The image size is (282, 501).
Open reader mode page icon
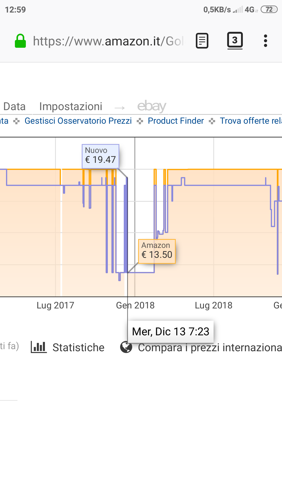coord(202,41)
